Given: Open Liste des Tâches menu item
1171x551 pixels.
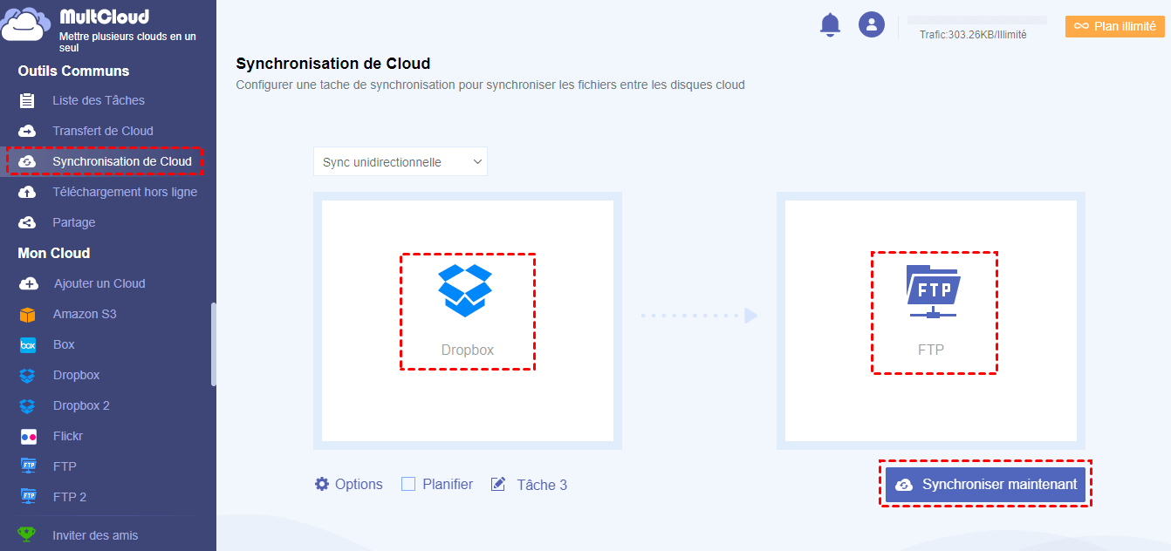Looking at the screenshot, I should coord(99,100).
